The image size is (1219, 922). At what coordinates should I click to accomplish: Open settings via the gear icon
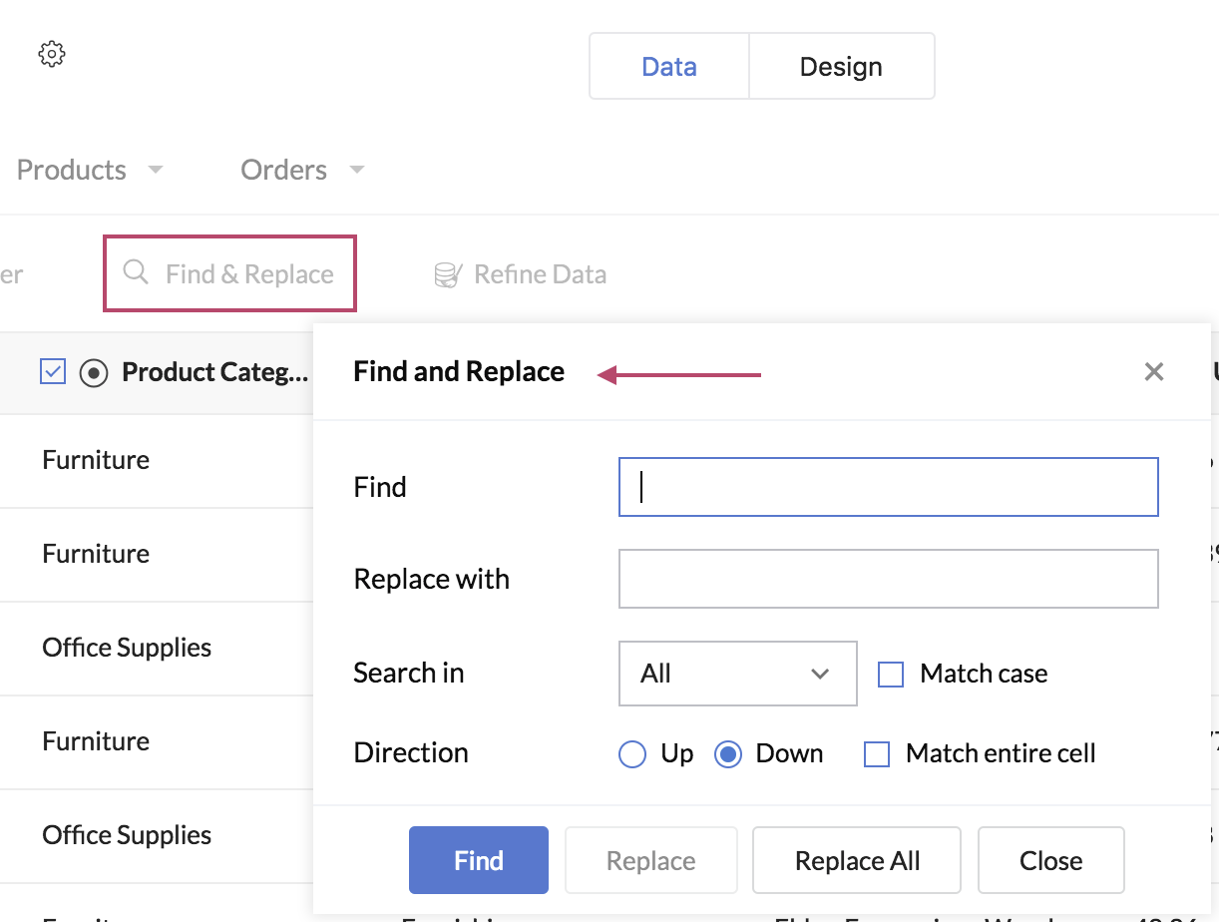[x=52, y=54]
